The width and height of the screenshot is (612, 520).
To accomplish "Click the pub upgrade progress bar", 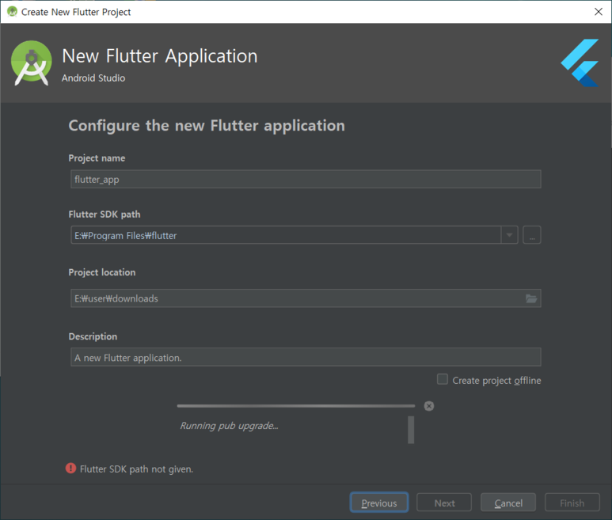I will tap(296, 406).
